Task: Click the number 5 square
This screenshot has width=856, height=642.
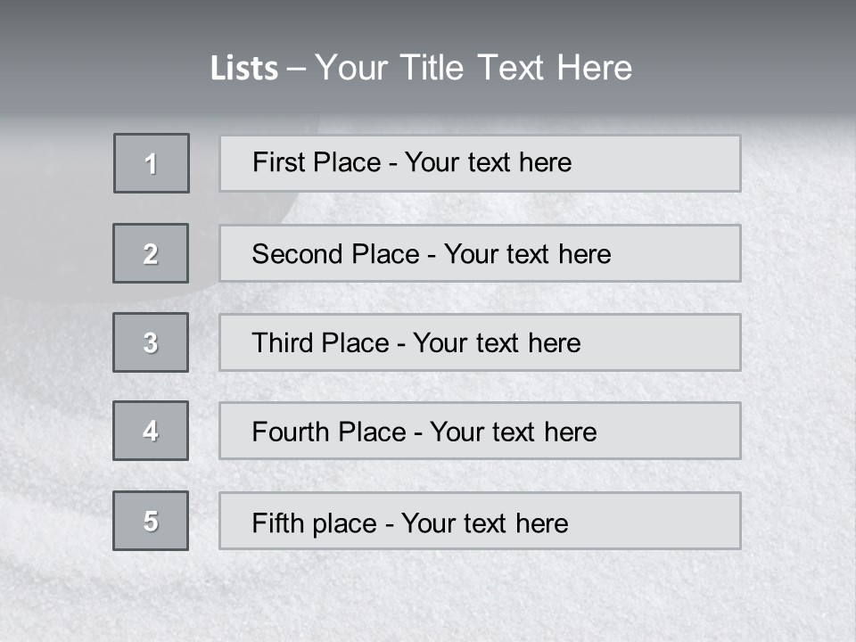Action: coord(151,521)
